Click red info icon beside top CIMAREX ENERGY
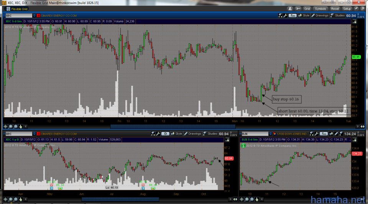The height and width of the screenshot is (204, 368). click(38, 16)
